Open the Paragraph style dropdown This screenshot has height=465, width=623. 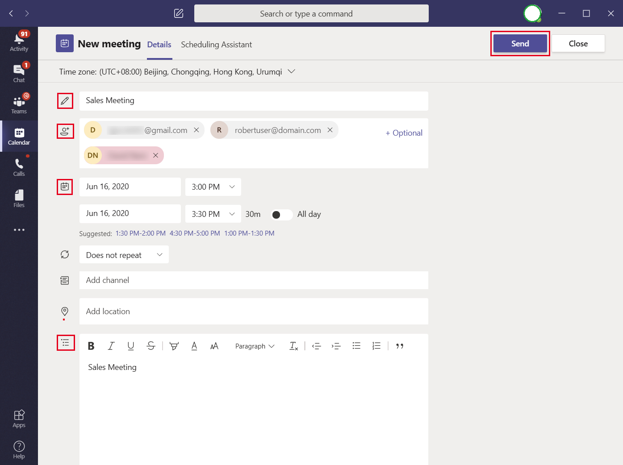point(255,346)
